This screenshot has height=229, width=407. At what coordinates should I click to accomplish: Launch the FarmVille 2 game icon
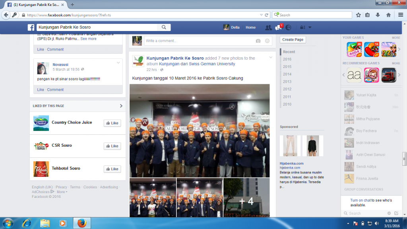[x=389, y=49]
